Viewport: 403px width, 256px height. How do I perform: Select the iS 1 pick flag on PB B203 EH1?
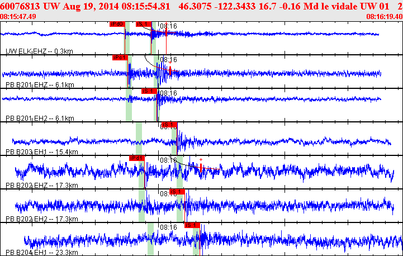(x=169, y=125)
